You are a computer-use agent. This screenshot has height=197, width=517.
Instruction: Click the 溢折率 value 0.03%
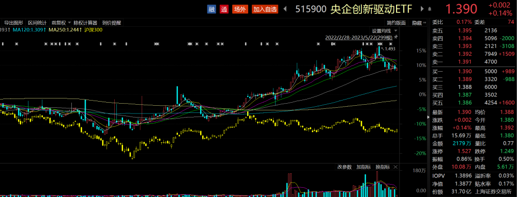point(507,176)
